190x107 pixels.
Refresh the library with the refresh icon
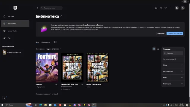[x=61, y=16]
